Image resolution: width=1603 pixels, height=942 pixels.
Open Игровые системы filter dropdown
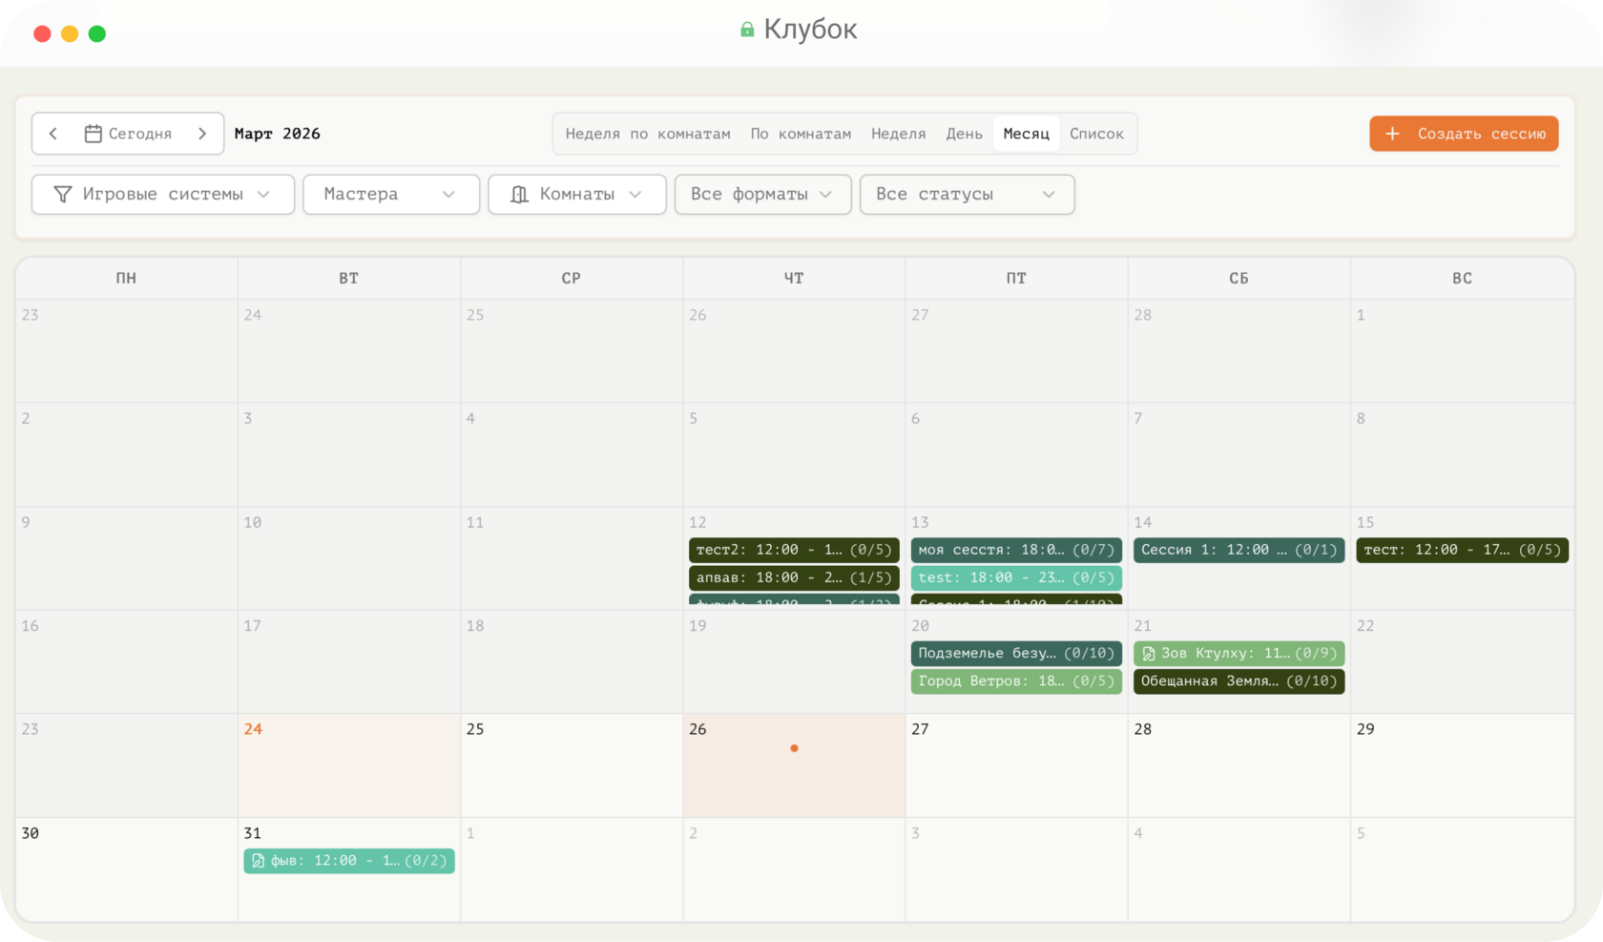coord(163,195)
